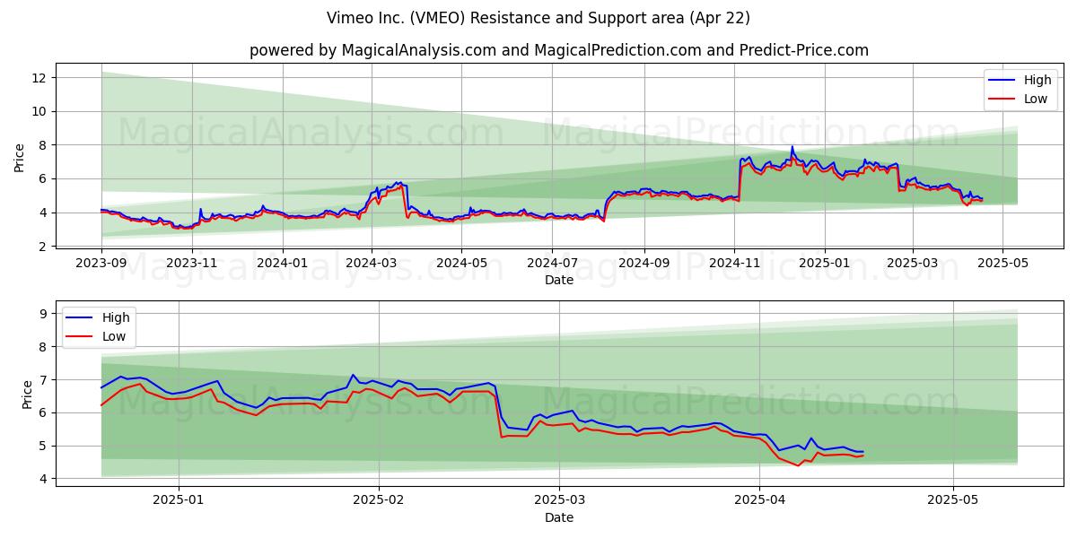Image resolution: width=1077 pixels, height=538 pixels.
Task: Click 'High' in bottom chart legend
Action: pos(116,317)
